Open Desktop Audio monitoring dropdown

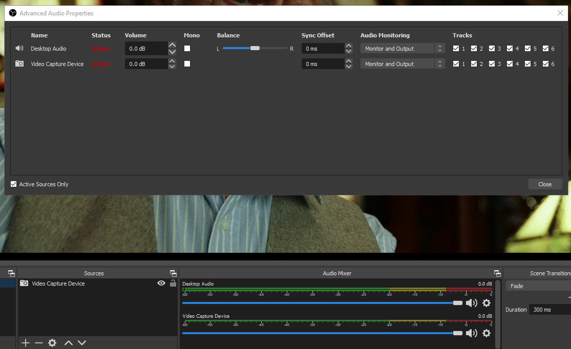(402, 49)
